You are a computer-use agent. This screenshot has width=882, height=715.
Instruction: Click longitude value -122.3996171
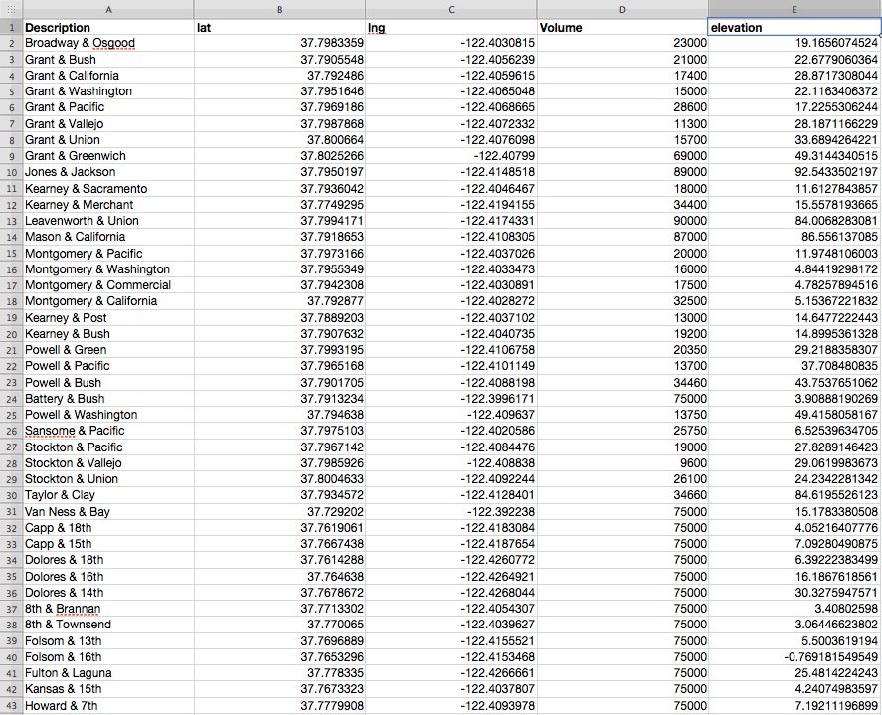coord(451,399)
